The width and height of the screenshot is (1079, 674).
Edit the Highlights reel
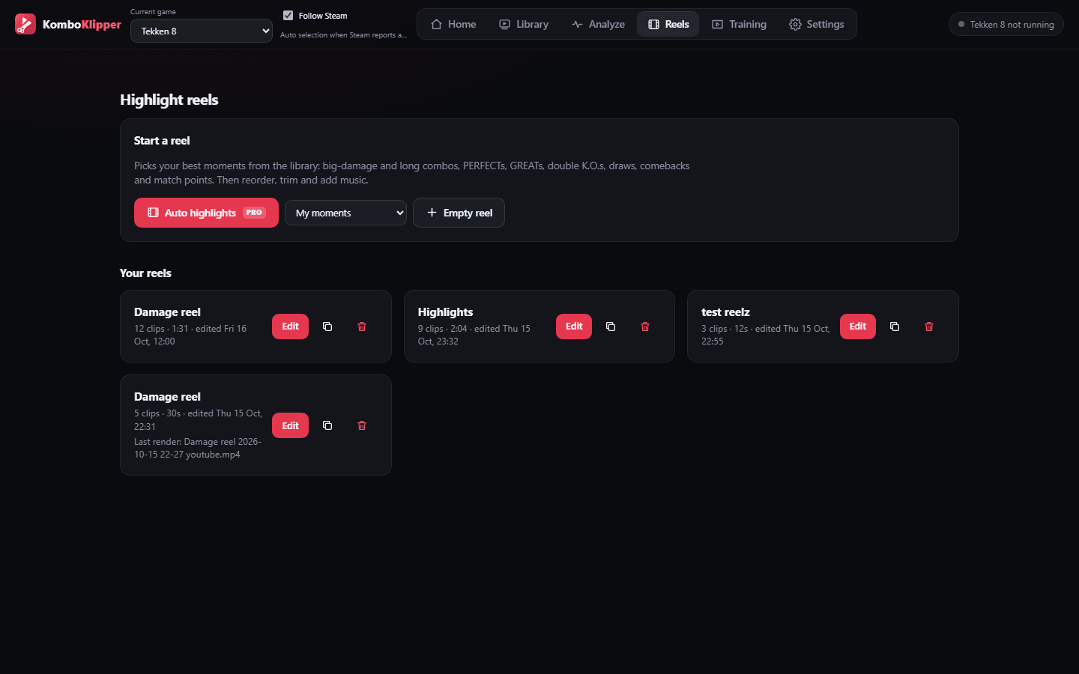[x=574, y=327]
